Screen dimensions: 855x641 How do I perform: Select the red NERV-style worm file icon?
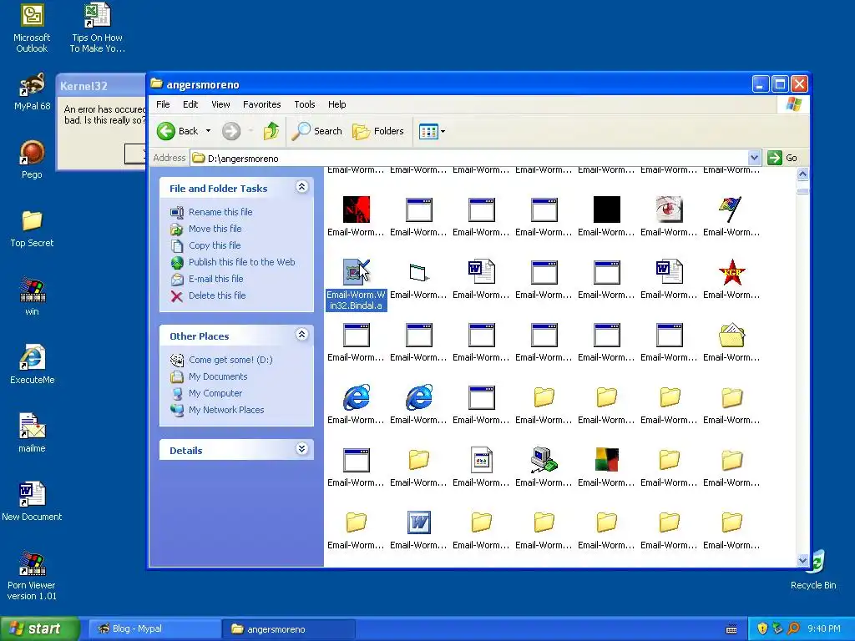[356, 209]
